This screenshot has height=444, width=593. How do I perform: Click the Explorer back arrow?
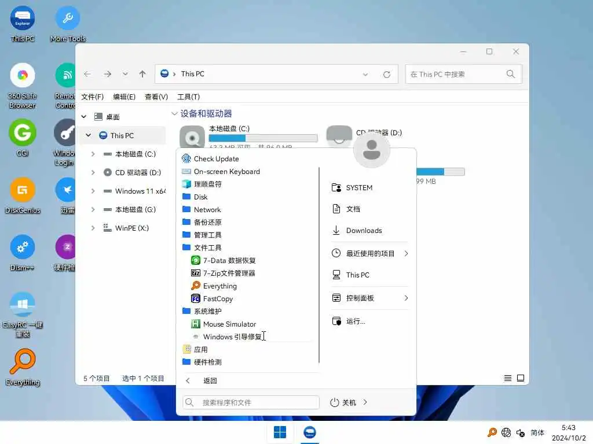(87, 74)
